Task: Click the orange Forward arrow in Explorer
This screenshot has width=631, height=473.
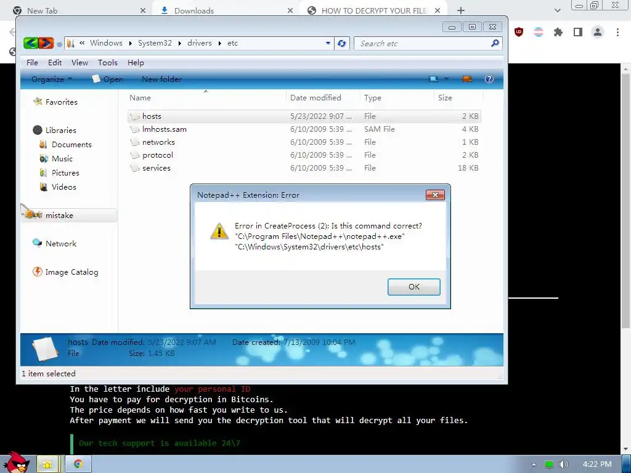Action: pyautogui.click(x=46, y=43)
